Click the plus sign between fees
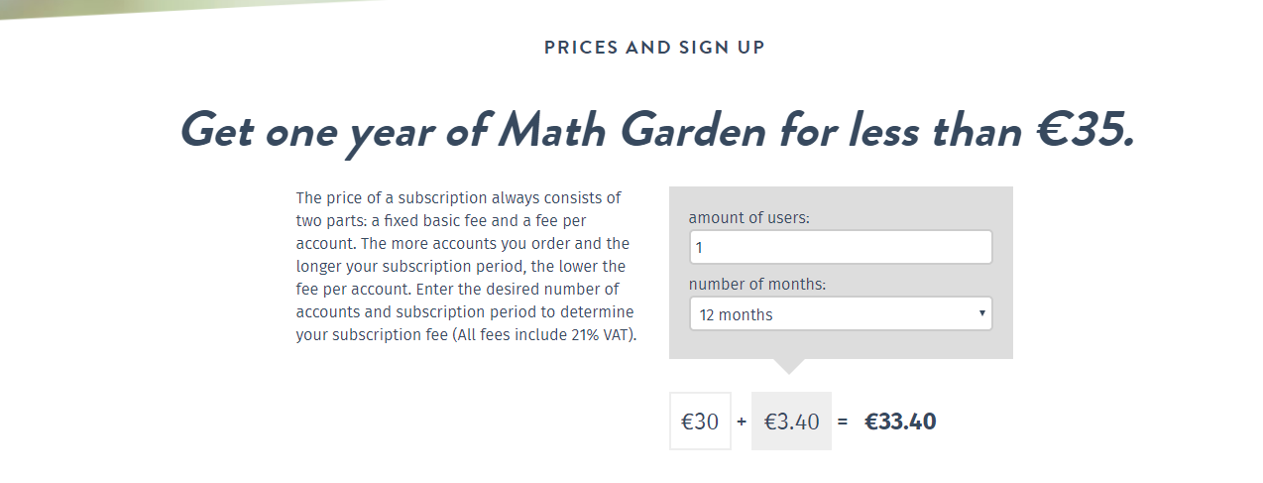The image size is (1263, 483). (742, 422)
